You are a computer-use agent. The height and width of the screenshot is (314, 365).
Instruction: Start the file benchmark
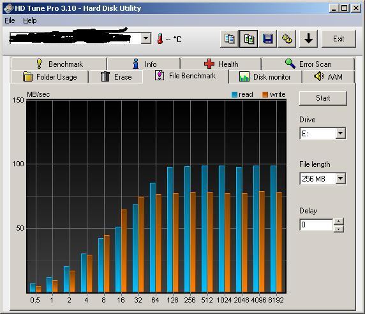coord(323,98)
